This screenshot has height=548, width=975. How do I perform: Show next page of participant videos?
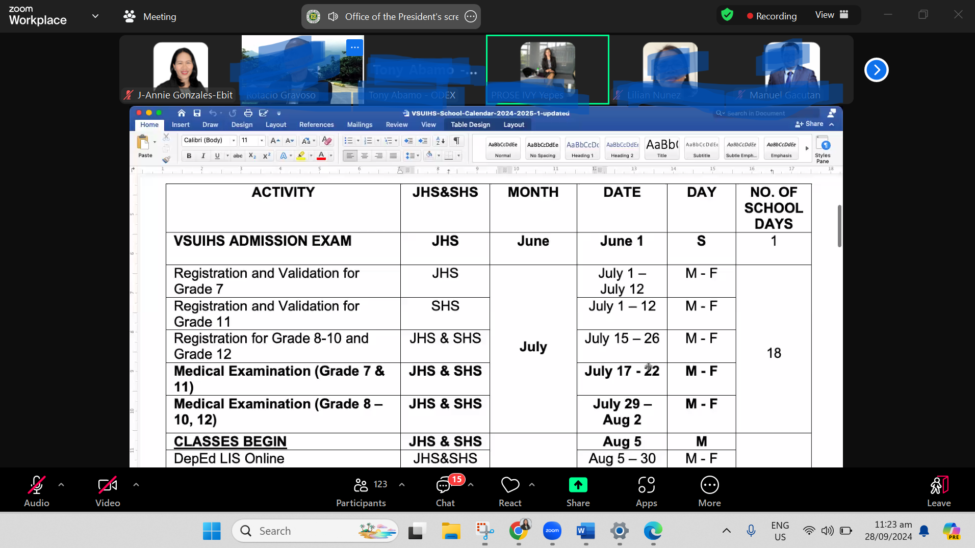(x=876, y=70)
